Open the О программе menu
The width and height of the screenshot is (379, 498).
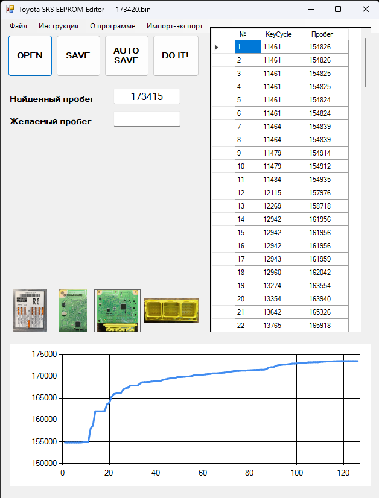tap(113, 26)
